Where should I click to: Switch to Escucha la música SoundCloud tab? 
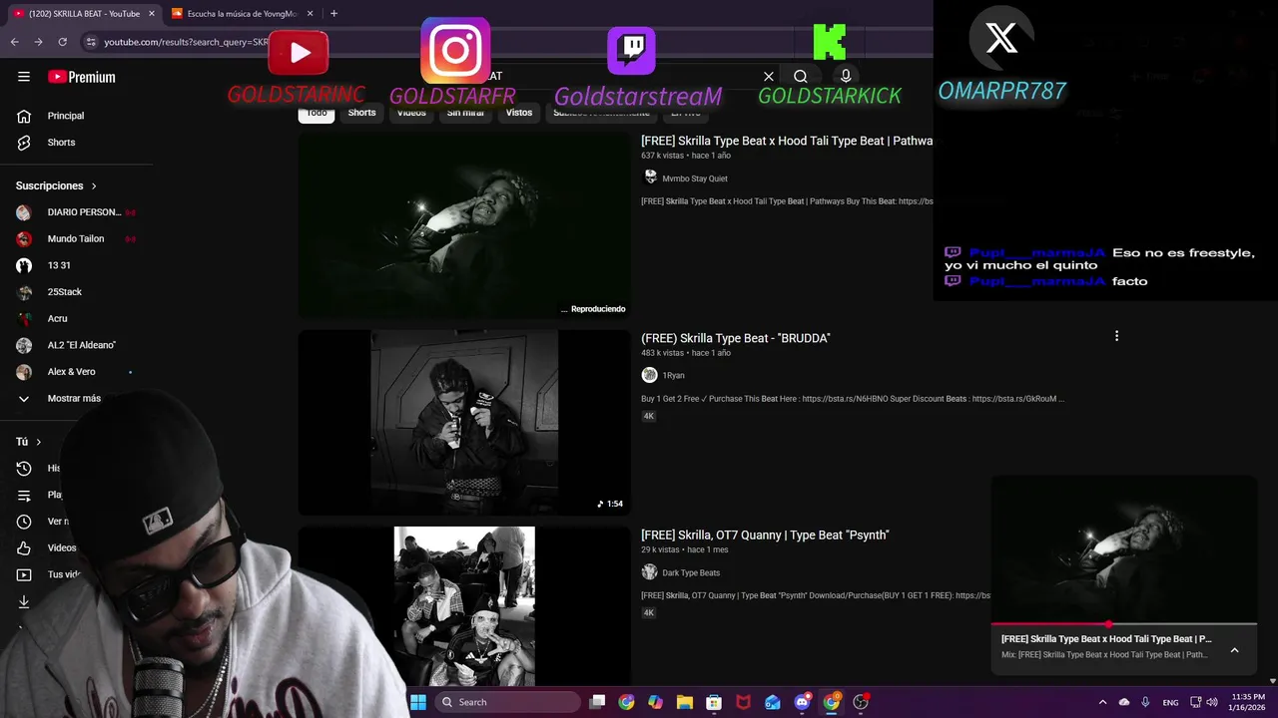coord(242,14)
